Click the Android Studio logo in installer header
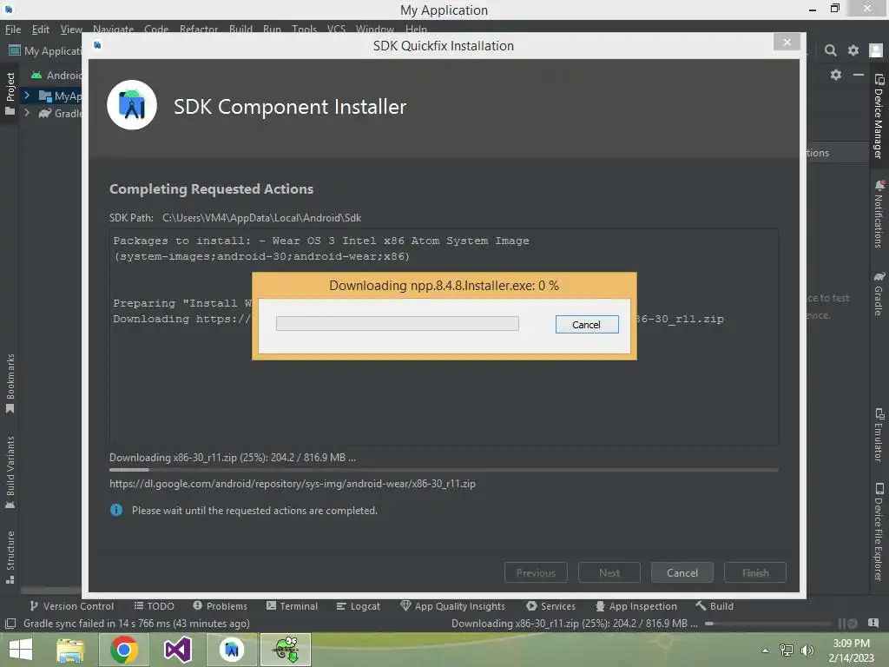This screenshot has width=889, height=667. coord(132,105)
